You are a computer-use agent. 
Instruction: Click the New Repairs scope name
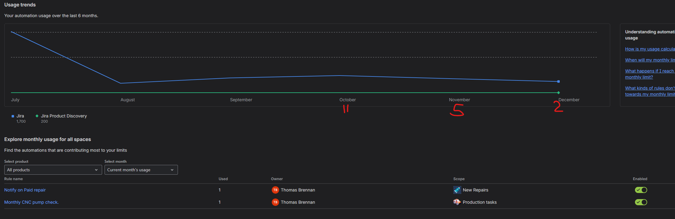pos(475,190)
